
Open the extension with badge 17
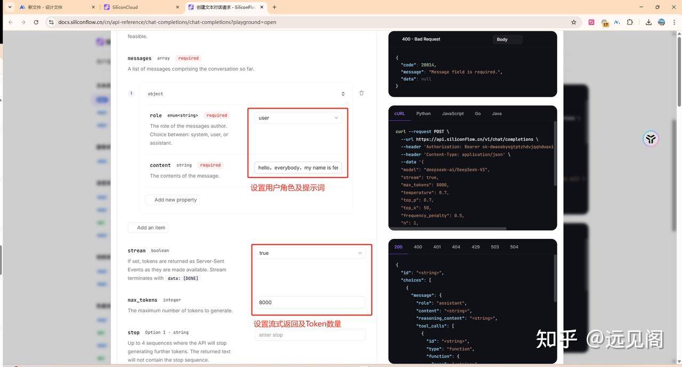[605, 23]
